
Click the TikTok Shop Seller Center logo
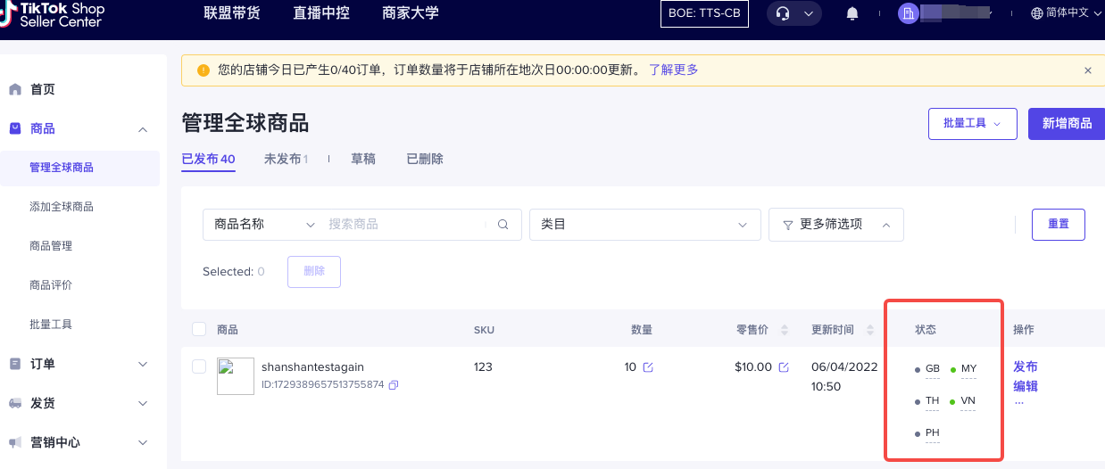pyautogui.click(x=54, y=14)
